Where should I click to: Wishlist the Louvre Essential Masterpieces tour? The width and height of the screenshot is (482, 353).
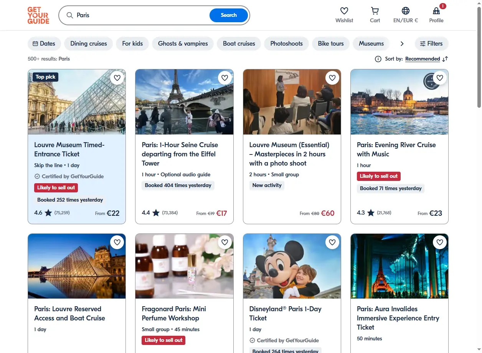tap(332, 78)
